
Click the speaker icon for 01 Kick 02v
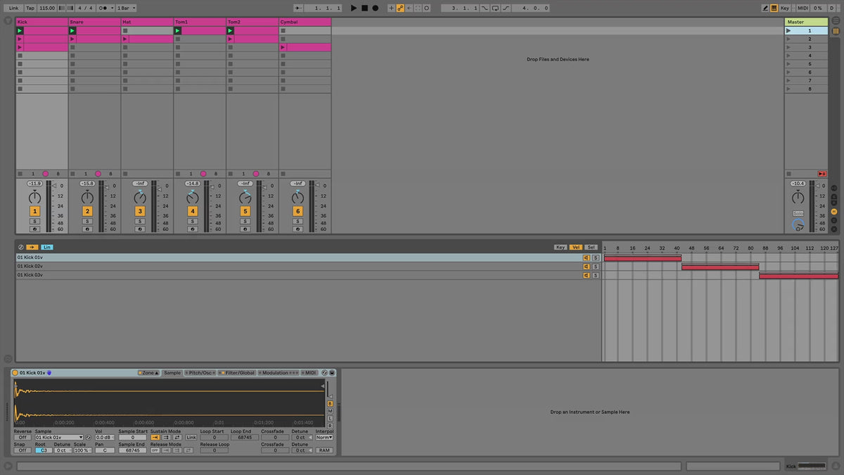click(x=586, y=267)
